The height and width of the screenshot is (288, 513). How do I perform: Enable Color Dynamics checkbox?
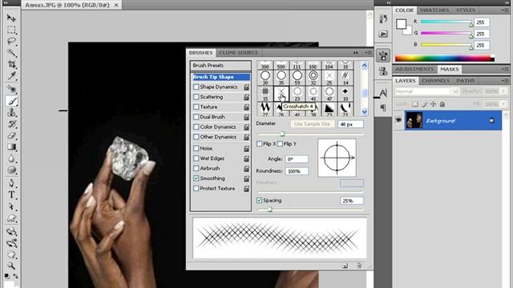pyautogui.click(x=196, y=126)
